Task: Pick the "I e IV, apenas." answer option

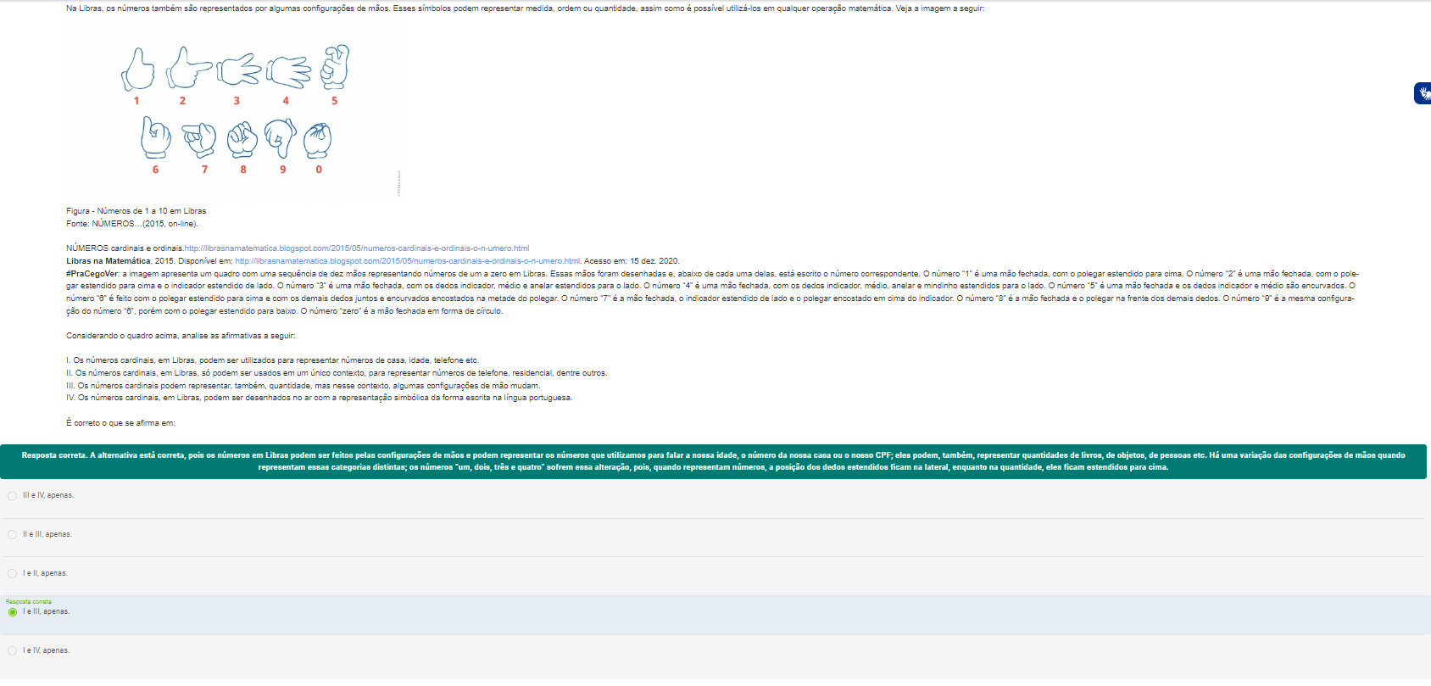Action: 12,651
